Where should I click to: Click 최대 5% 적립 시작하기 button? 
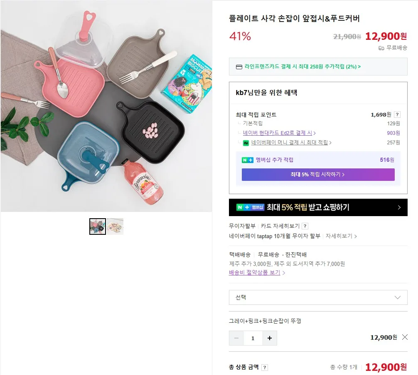point(318,174)
